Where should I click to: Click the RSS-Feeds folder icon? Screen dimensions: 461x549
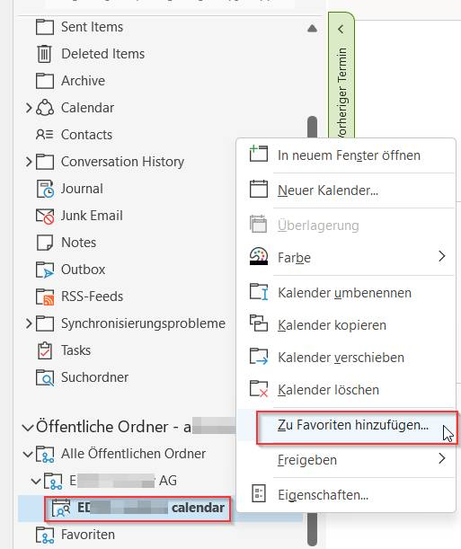[x=45, y=297]
